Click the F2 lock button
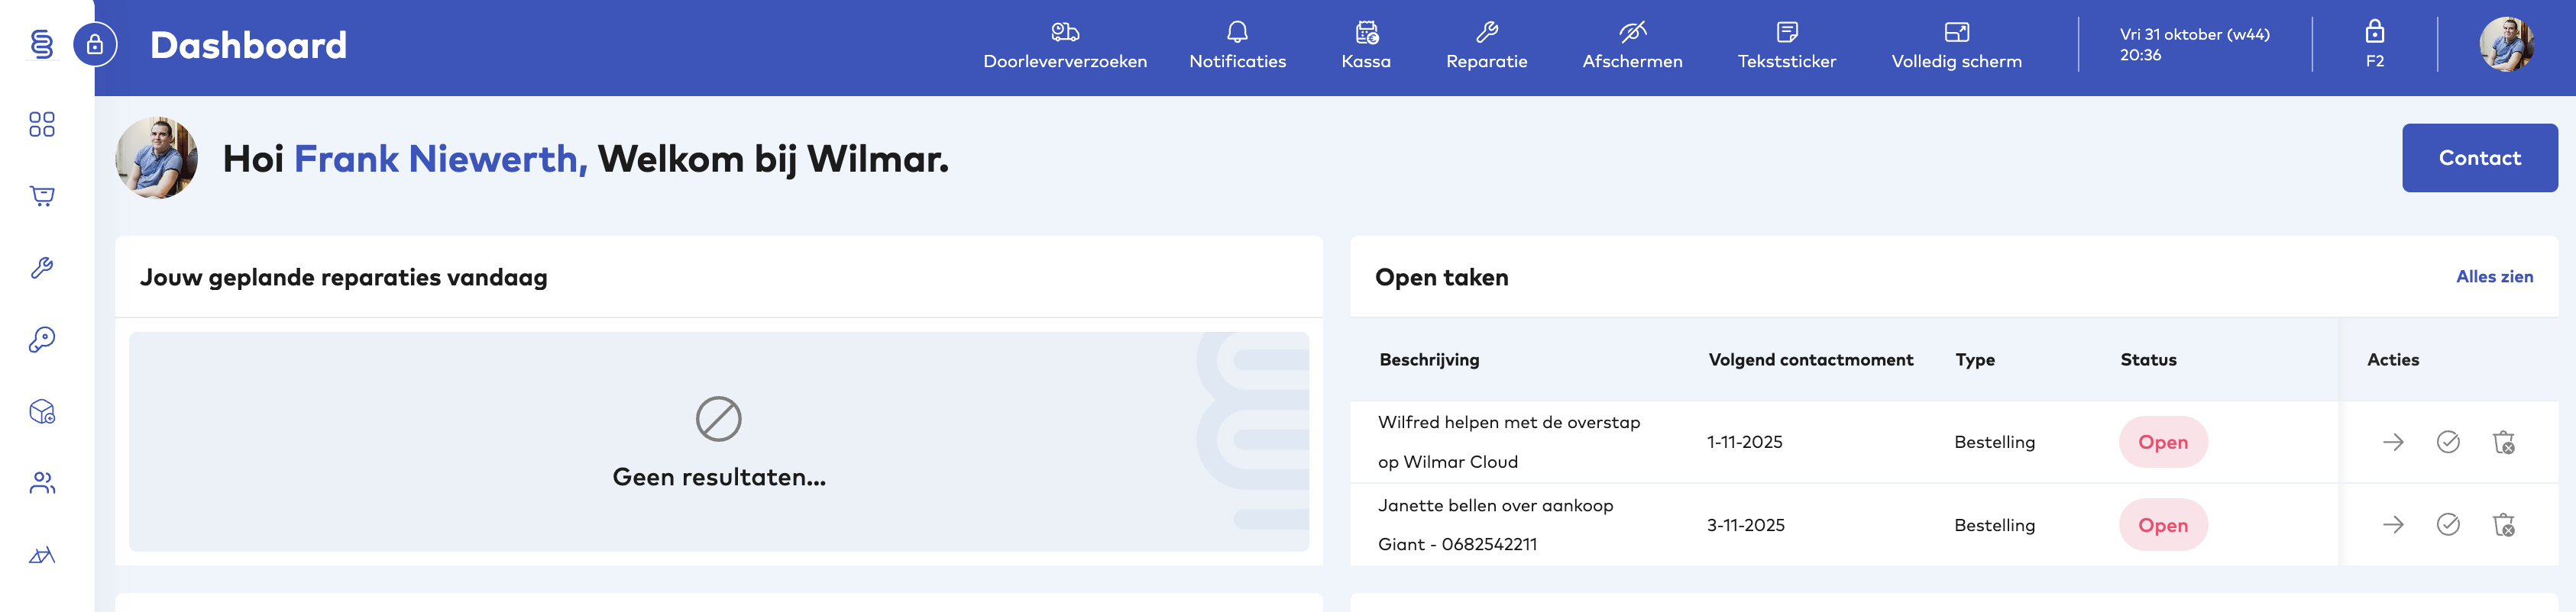Screen dimensions: 2576x612 (2374, 45)
